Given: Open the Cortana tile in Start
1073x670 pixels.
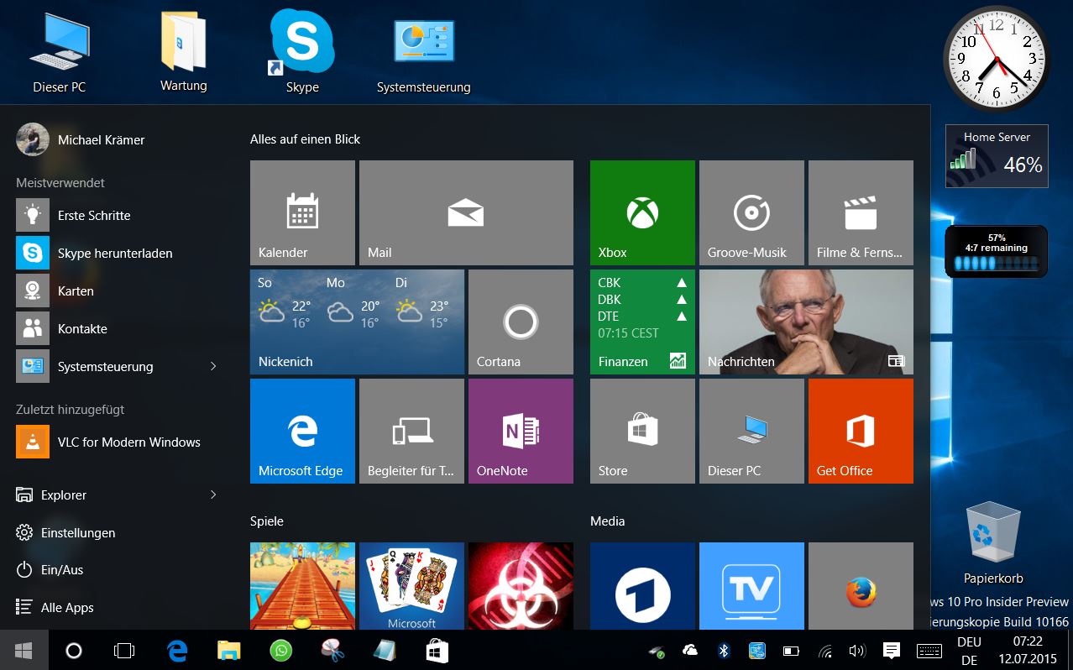Looking at the screenshot, I should point(521,322).
